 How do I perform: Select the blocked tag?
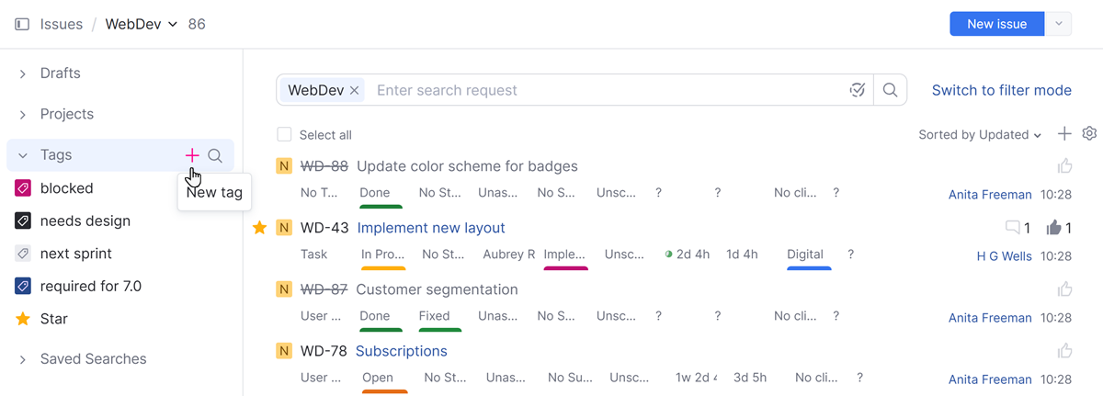[x=66, y=188]
